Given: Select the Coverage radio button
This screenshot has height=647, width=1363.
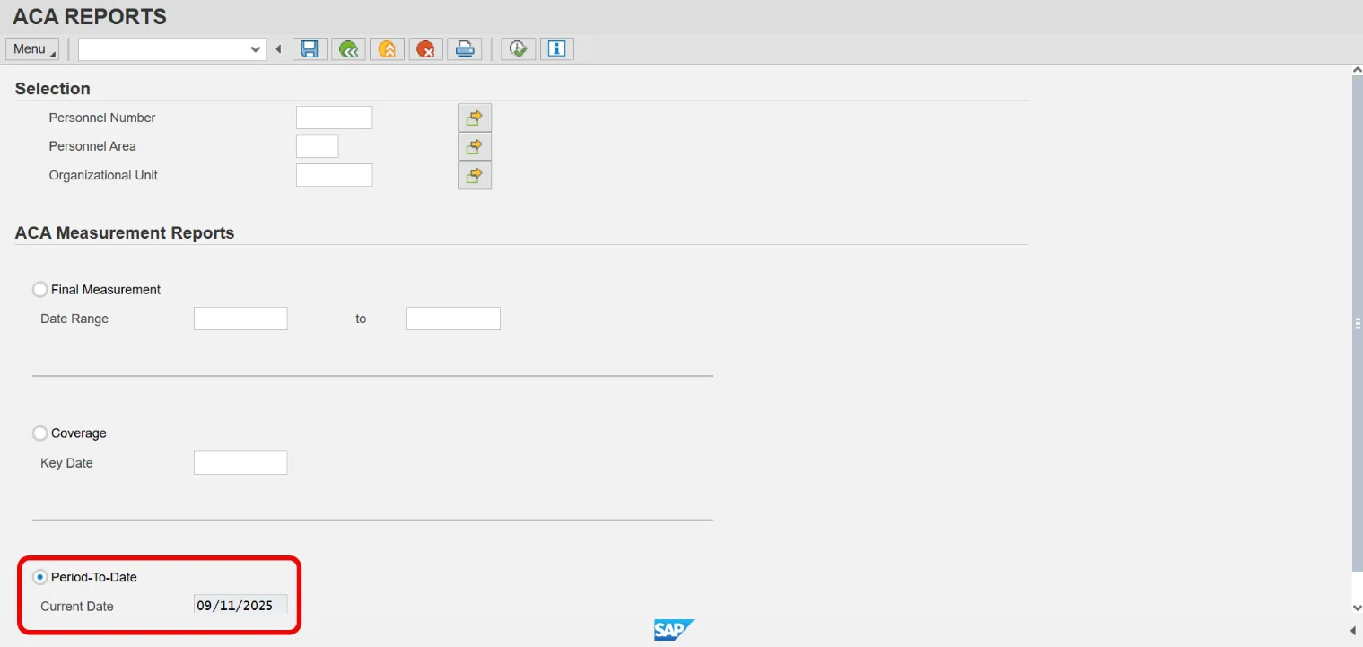Looking at the screenshot, I should pyautogui.click(x=39, y=433).
